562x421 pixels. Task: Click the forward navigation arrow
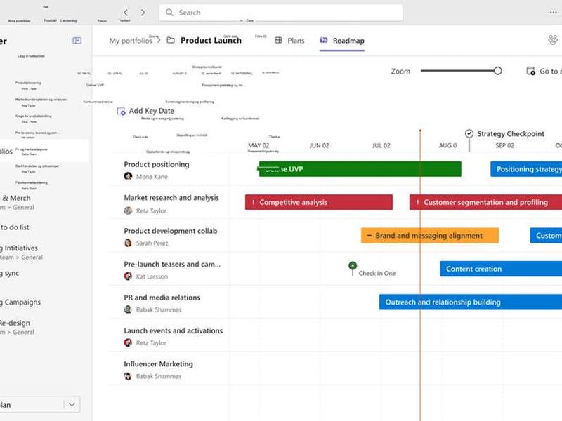pyautogui.click(x=143, y=13)
